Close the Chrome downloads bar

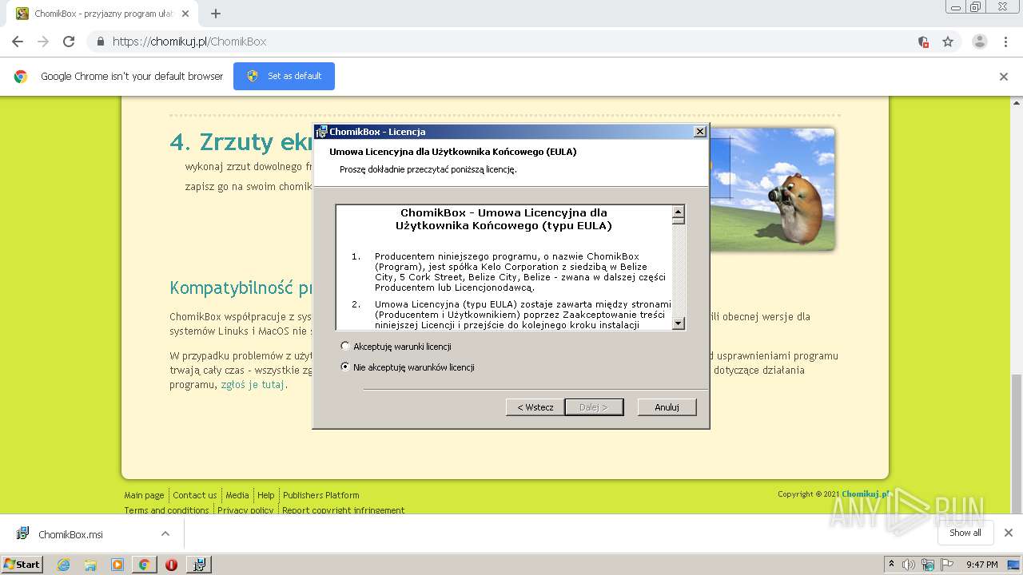coord(1009,533)
